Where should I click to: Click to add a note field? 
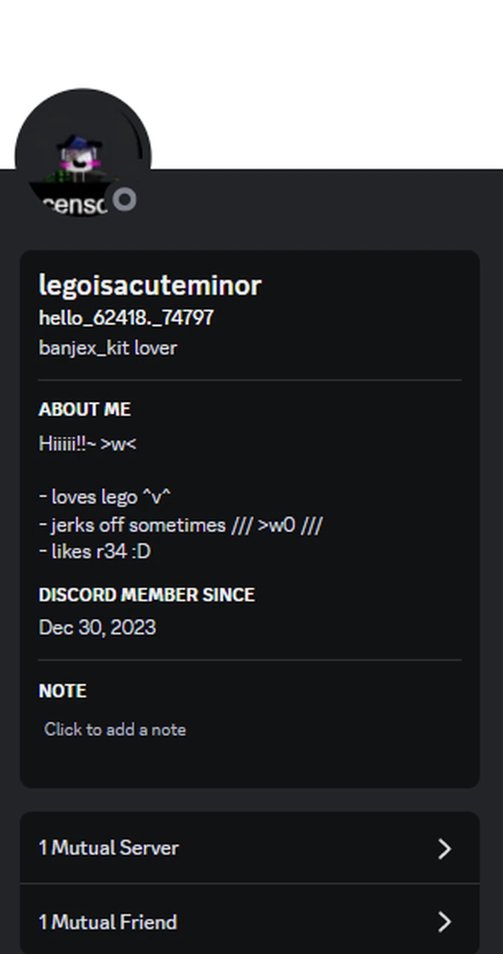pos(115,729)
